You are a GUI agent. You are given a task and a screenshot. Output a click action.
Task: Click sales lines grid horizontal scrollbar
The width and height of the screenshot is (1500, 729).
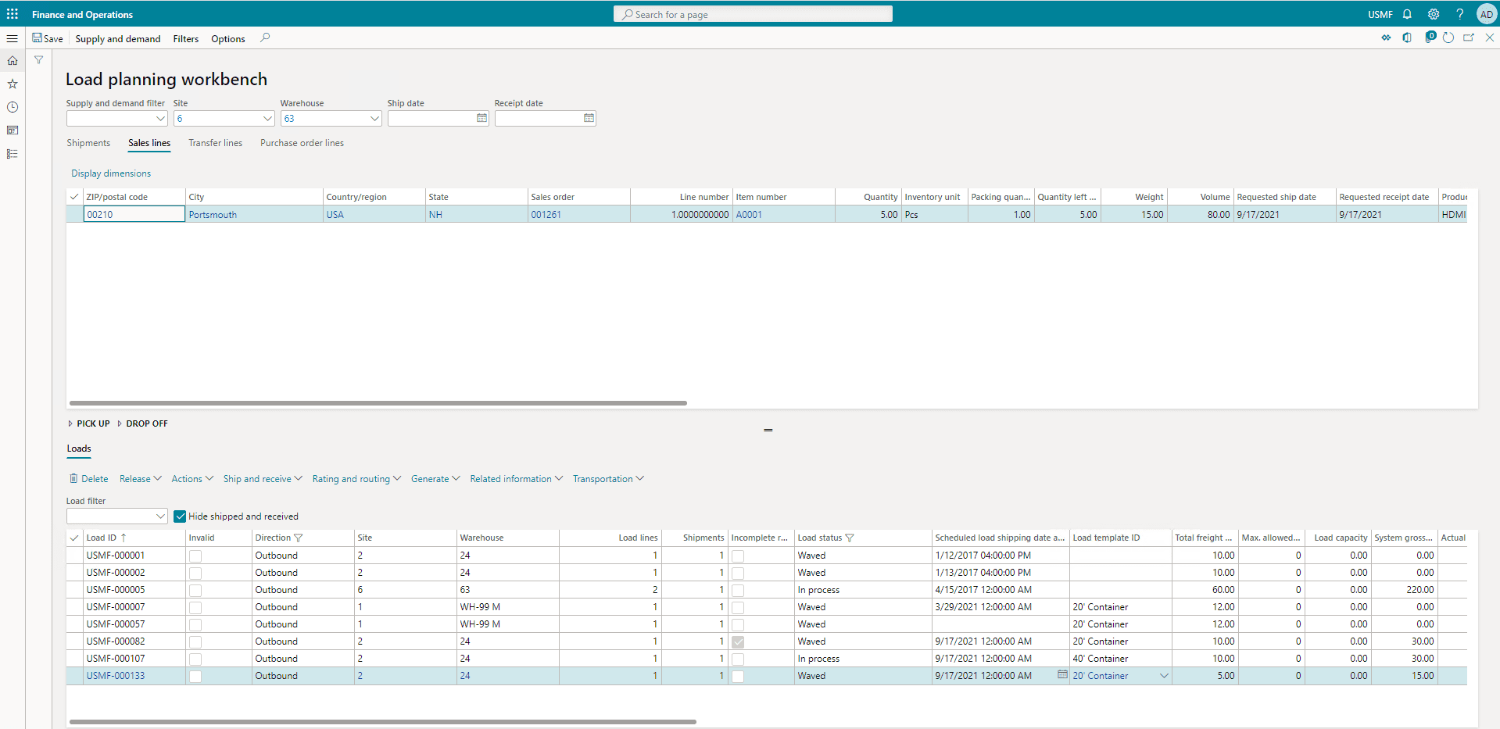pyautogui.click(x=378, y=403)
